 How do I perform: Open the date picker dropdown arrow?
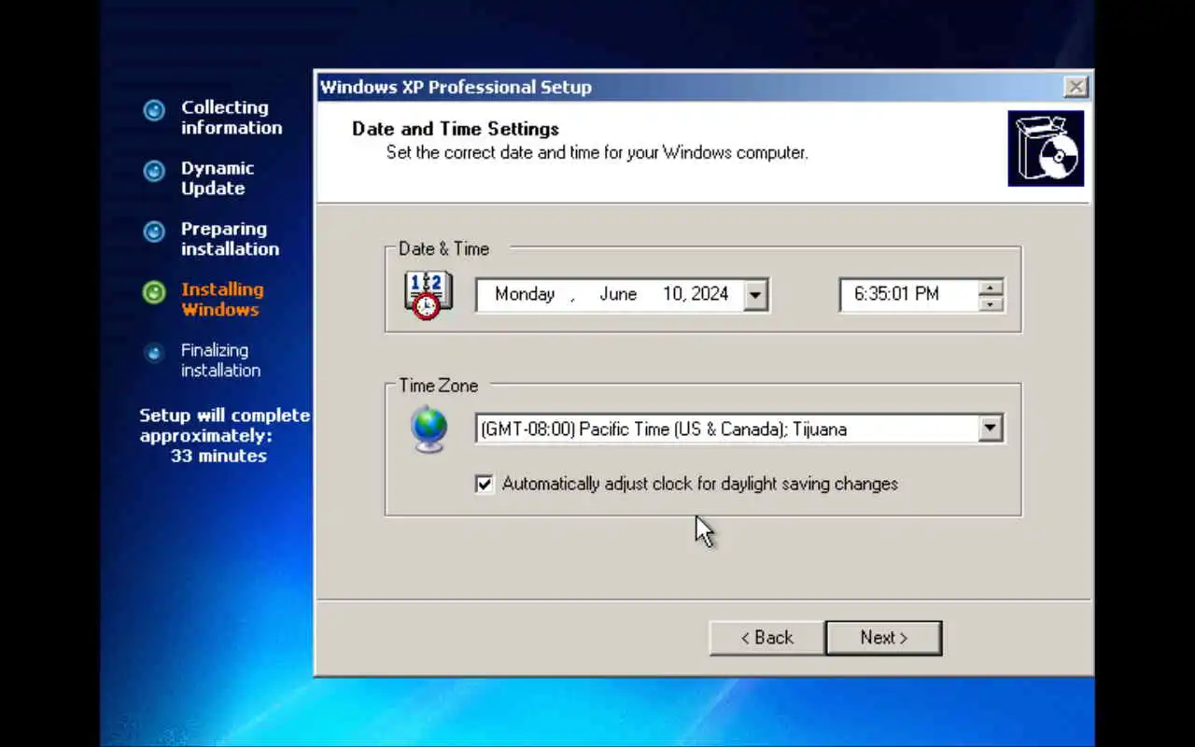click(x=755, y=295)
